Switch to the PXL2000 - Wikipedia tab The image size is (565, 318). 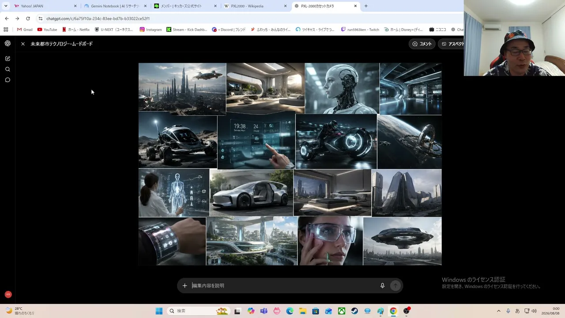point(255,6)
